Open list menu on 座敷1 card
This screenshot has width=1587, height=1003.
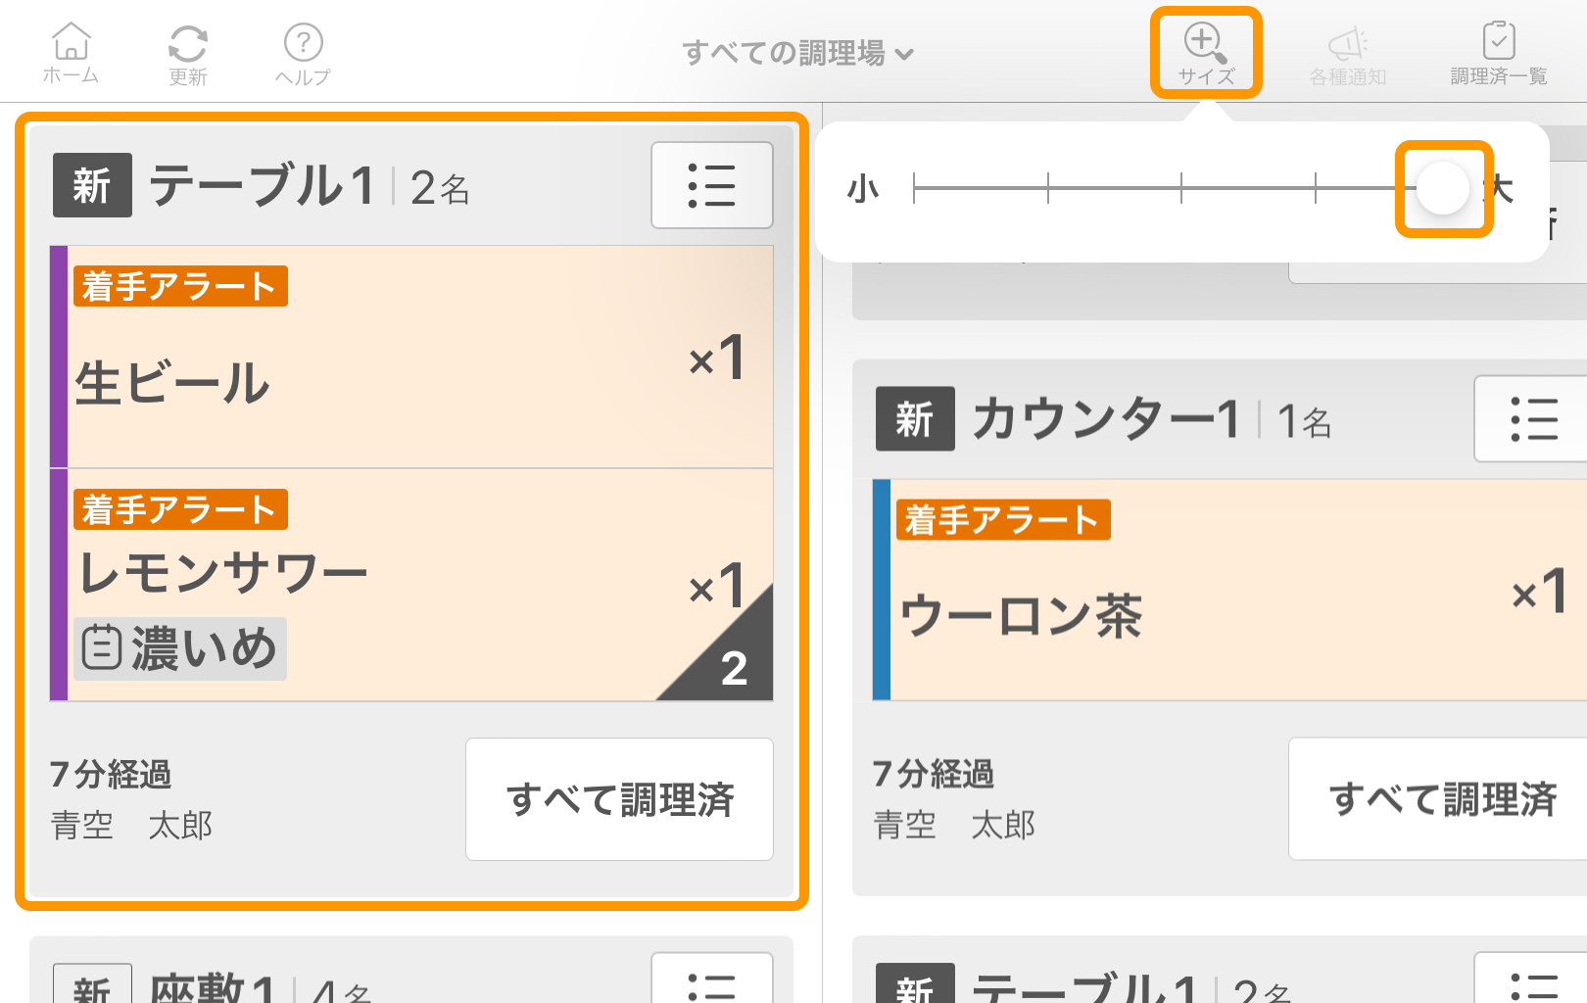[712, 978]
